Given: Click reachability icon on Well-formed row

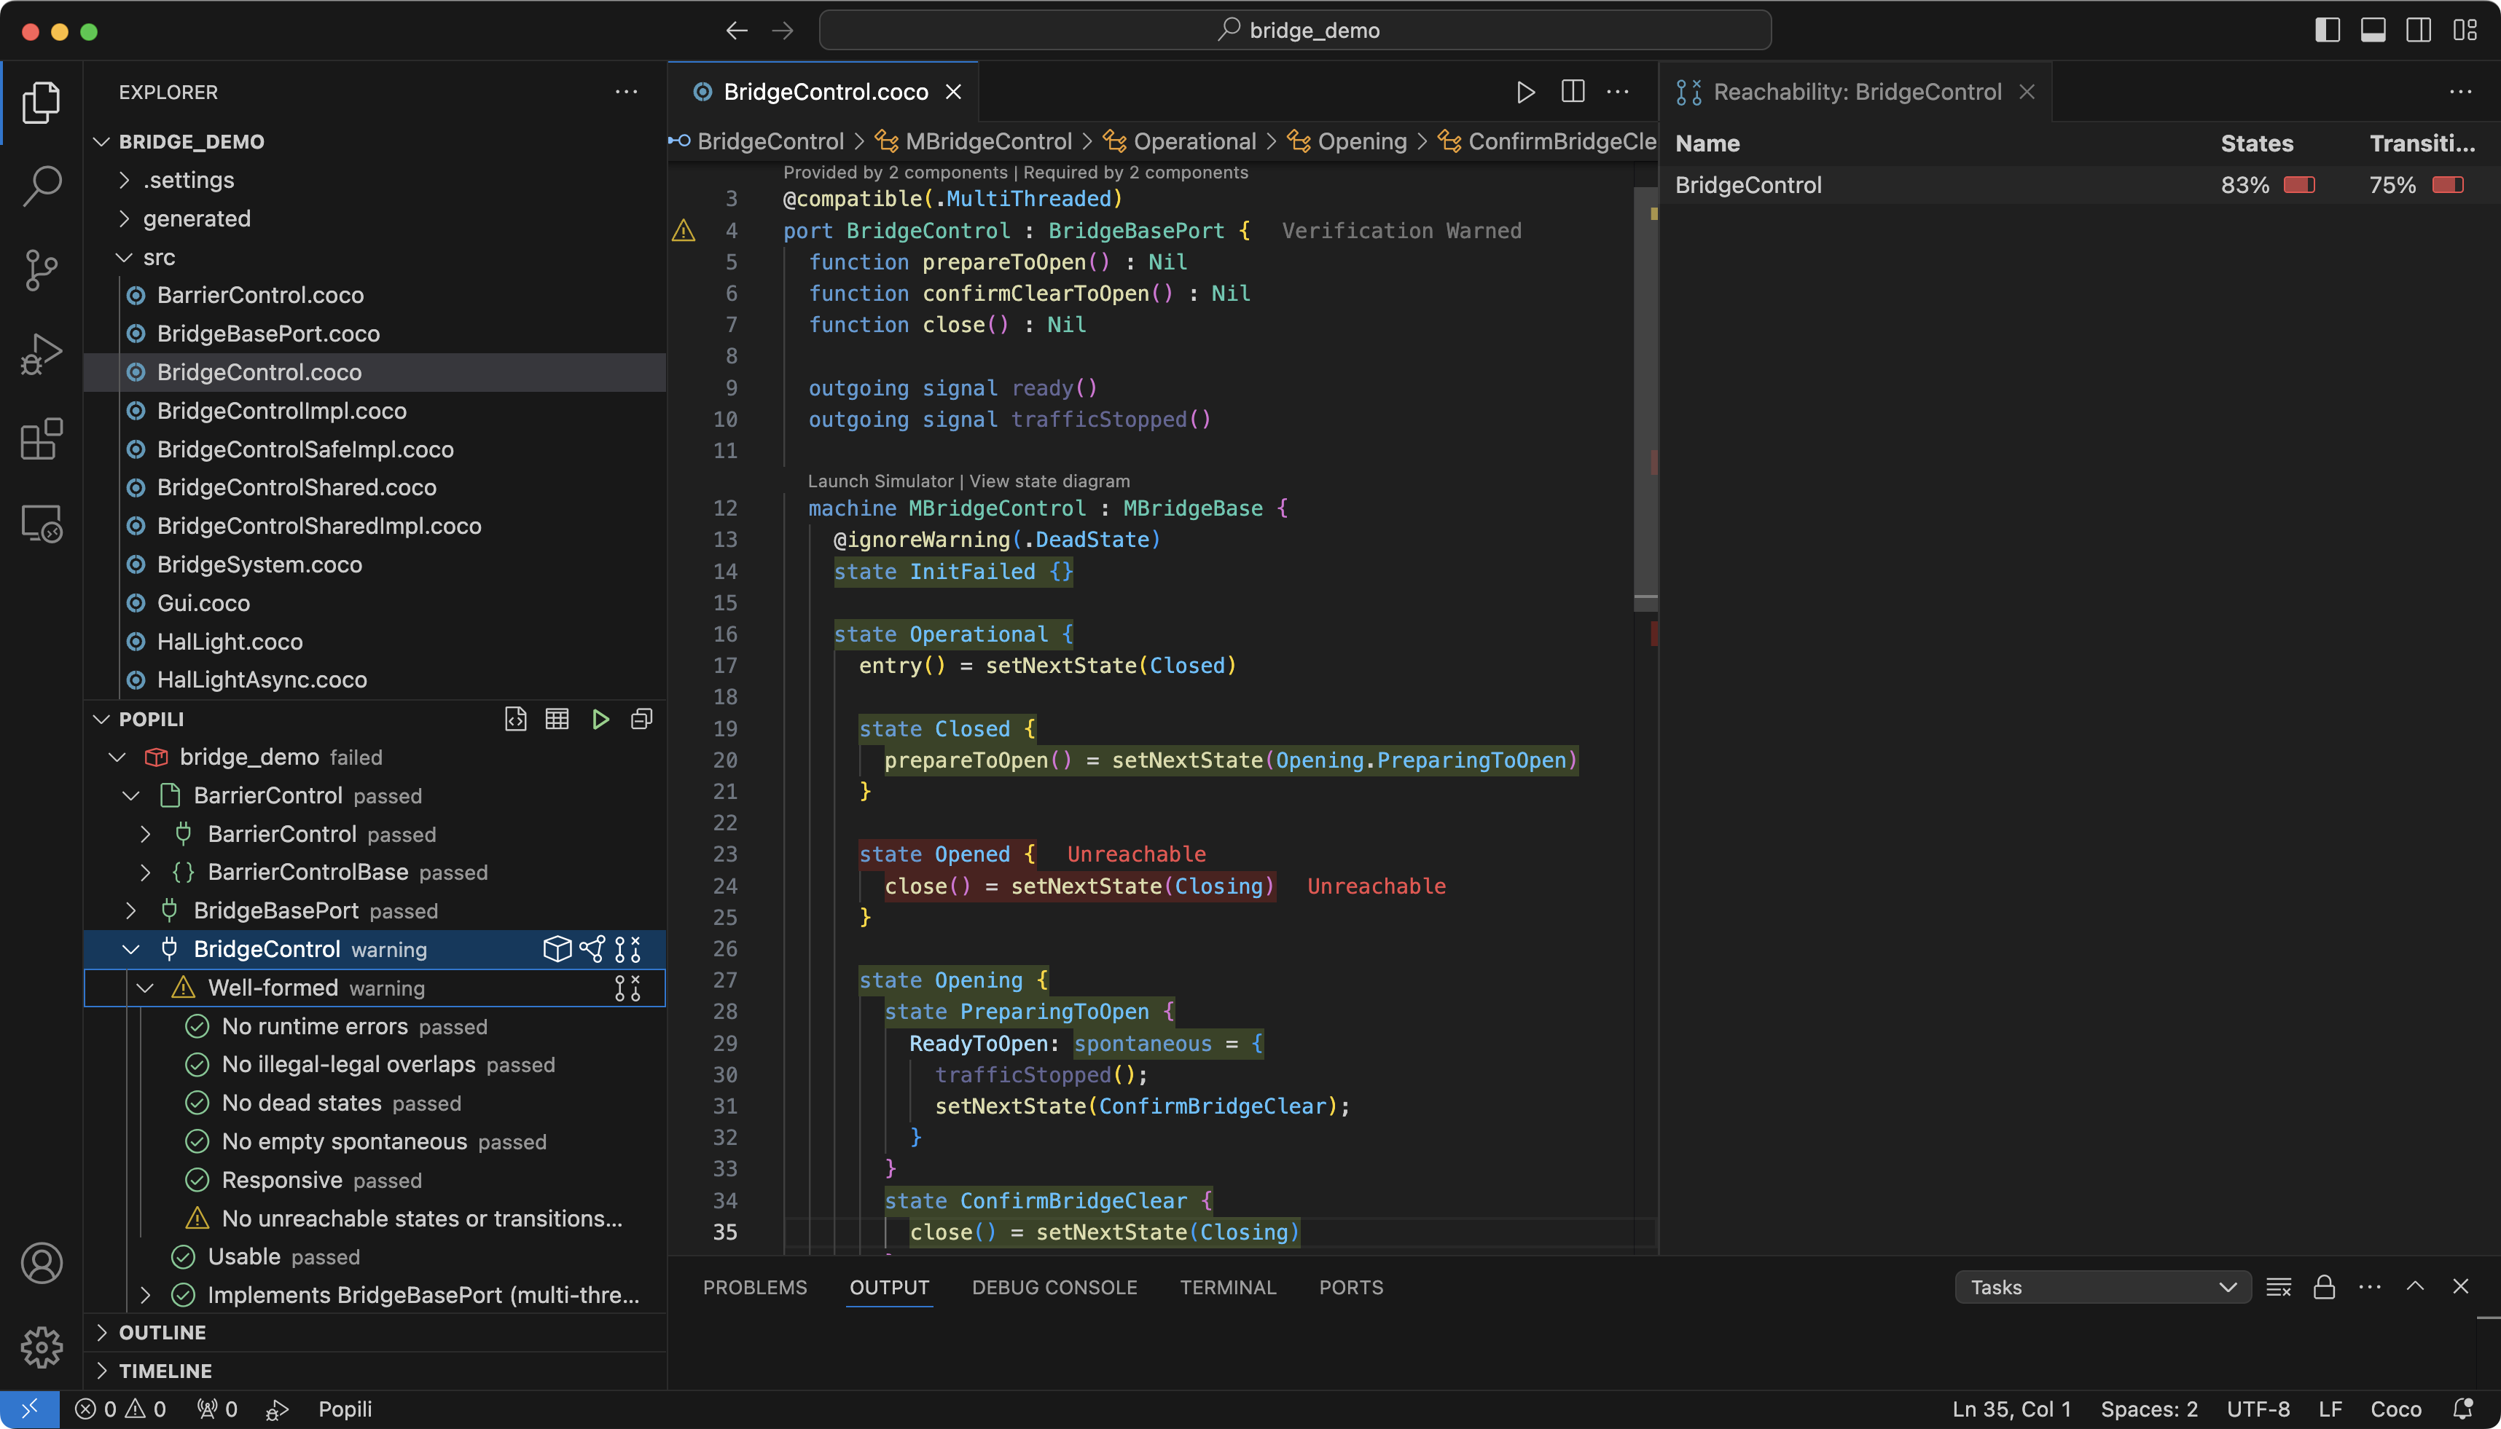Looking at the screenshot, I should 627,988.
